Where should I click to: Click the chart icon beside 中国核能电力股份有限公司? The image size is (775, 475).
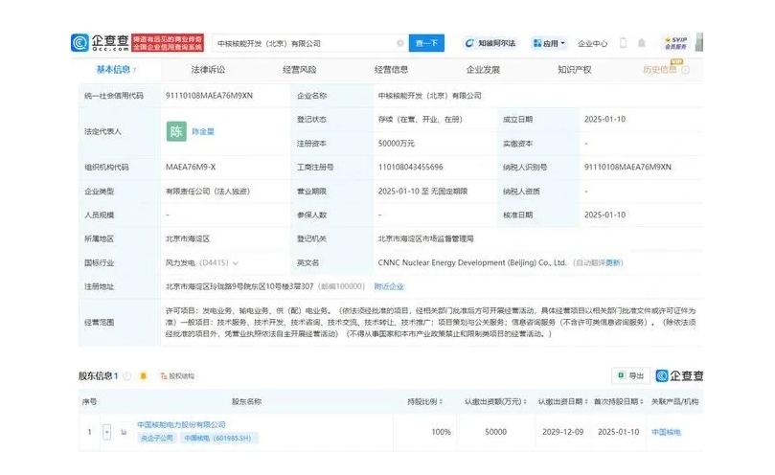click(123, 433)
